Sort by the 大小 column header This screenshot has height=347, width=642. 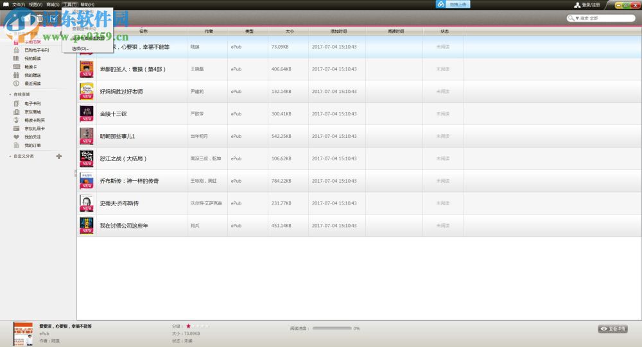point(290,31)
